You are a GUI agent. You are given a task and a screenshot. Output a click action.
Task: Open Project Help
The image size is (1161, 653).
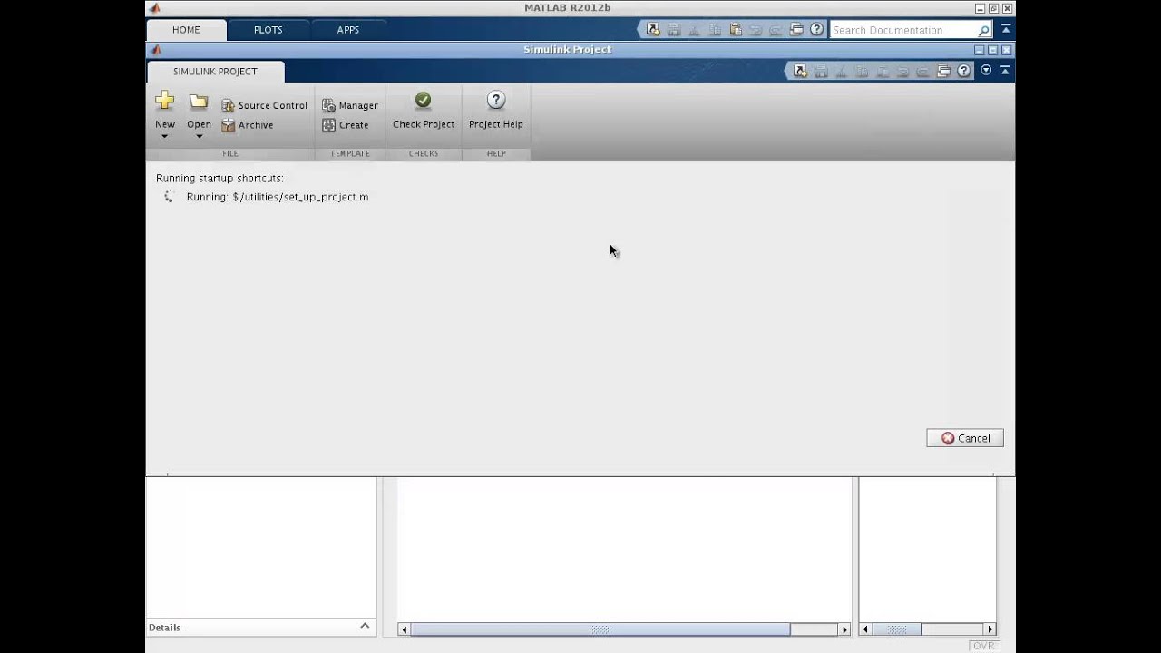coord(495,111)
